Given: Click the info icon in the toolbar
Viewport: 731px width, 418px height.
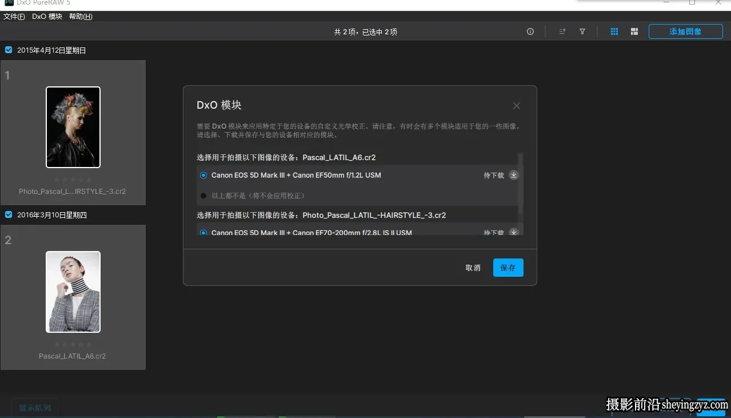Looking at the screenshot, I should click(530, 32).
